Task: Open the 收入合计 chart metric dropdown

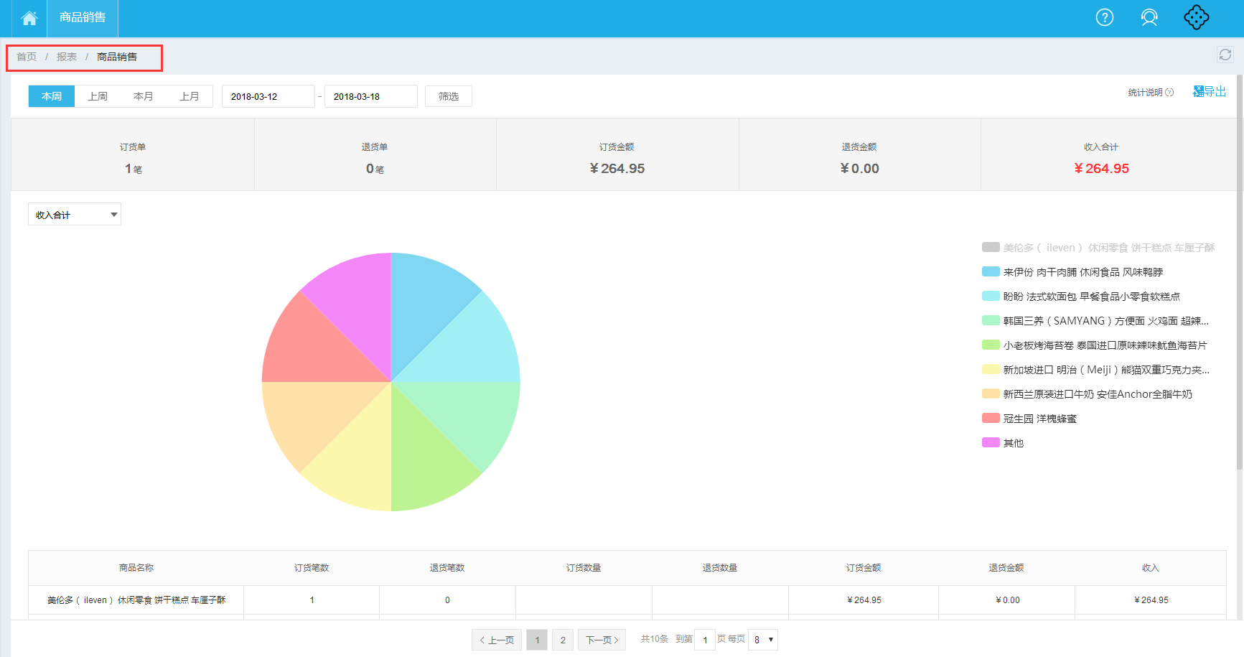Action: [75, 214]
